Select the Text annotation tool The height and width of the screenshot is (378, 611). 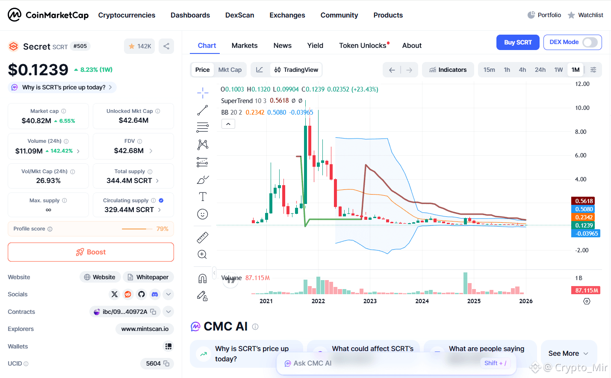pos(203,197)
